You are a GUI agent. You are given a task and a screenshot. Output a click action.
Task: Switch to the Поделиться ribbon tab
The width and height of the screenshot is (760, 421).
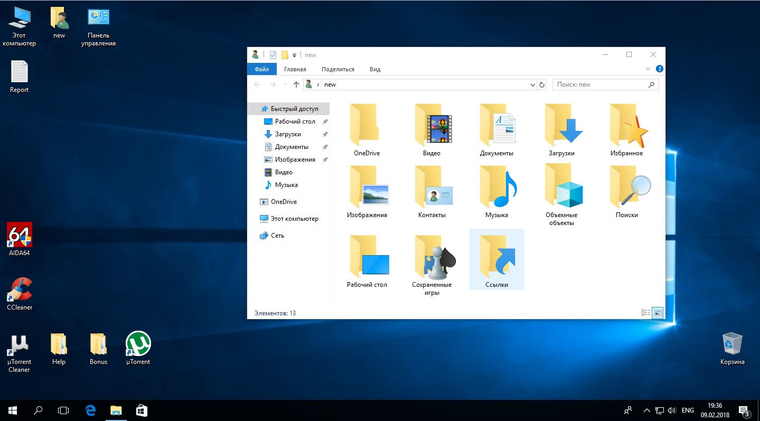click(337, 69)
